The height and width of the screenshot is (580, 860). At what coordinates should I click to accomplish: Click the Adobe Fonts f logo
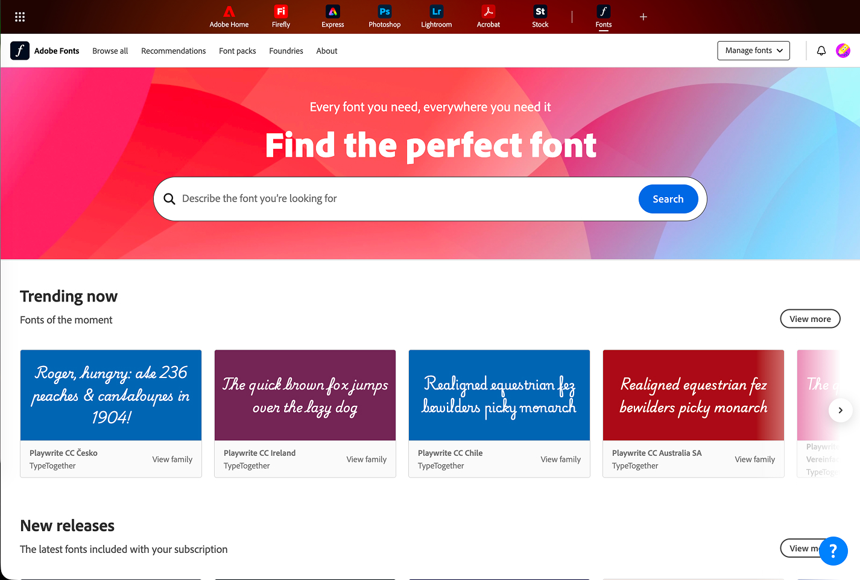pyautogui.click(x=19, y=51)
